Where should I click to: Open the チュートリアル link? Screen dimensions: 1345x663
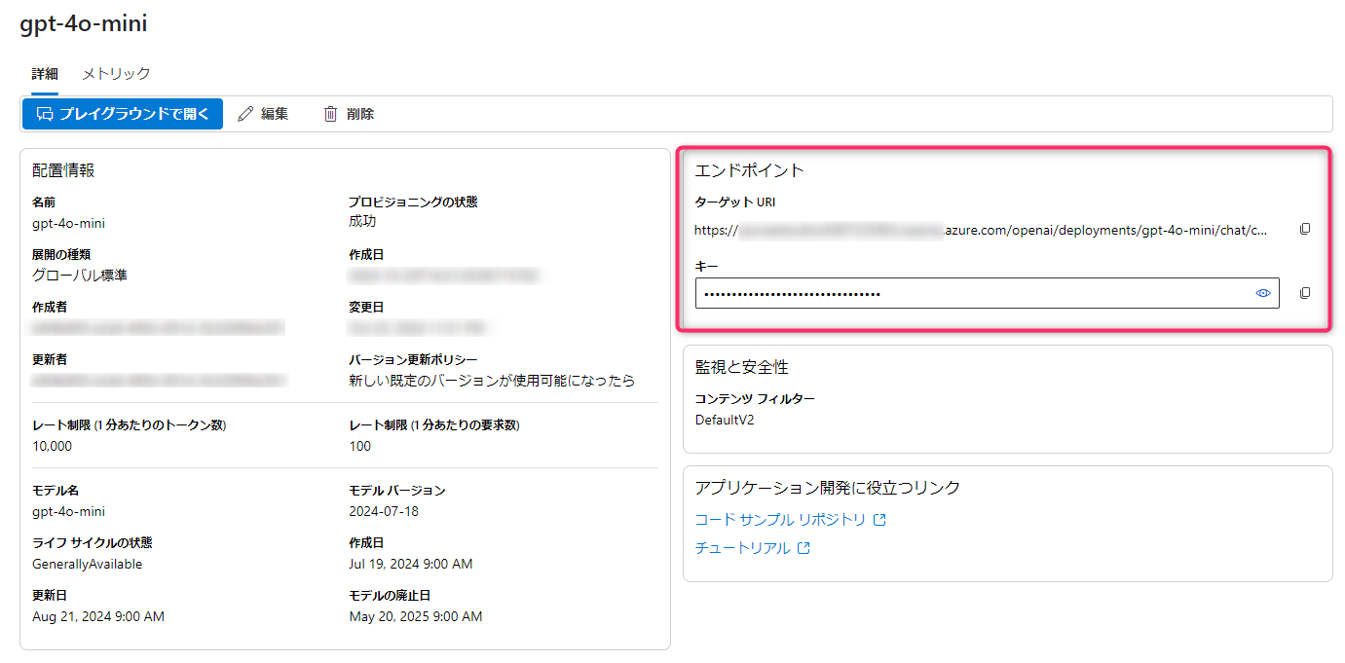[742, 548]
